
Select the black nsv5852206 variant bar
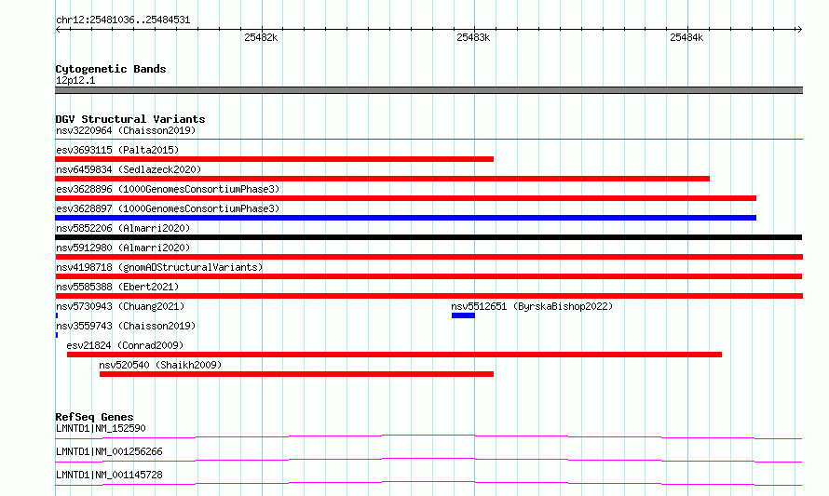pyautogui.click(x=428, y=237)
